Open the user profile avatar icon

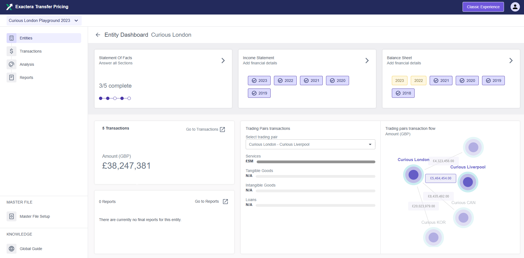pos(515,7)
